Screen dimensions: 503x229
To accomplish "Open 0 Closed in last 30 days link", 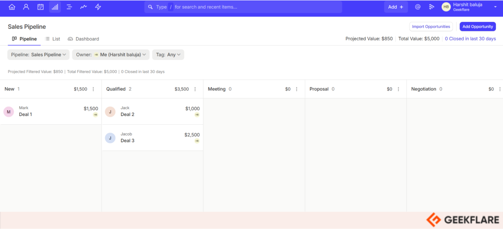I will point(470,39).
